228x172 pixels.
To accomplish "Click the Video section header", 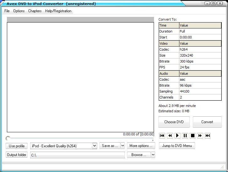I will pyautogui.click(x=169, y=43).
